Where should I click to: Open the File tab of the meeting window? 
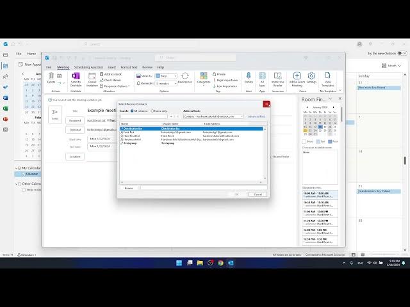pyautogui.click(x=49, y=67)
